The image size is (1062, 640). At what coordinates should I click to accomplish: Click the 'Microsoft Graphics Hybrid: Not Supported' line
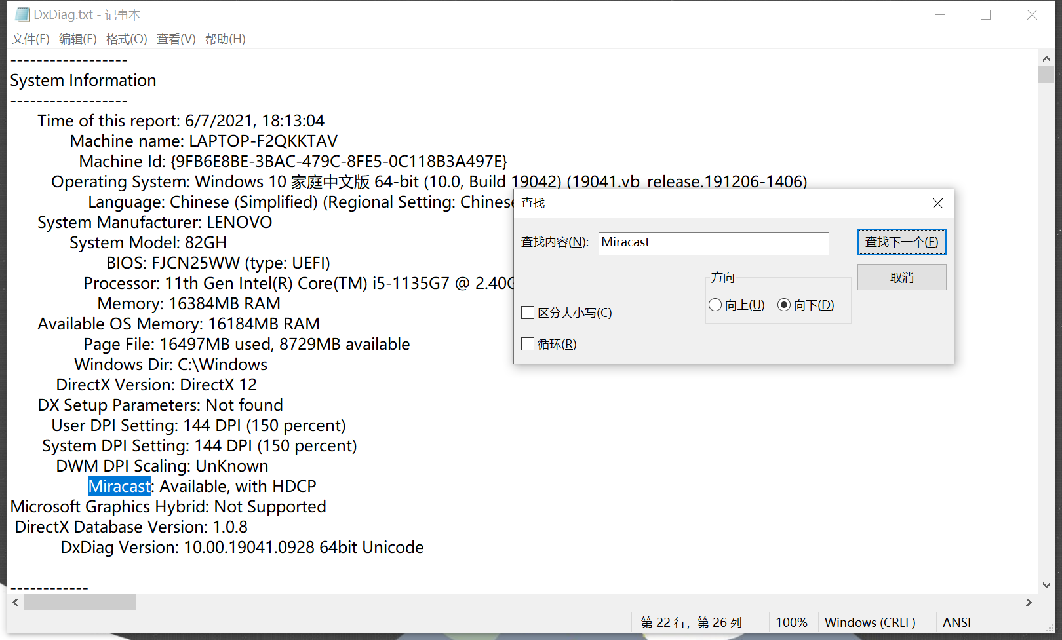click(x=168, y=506)
